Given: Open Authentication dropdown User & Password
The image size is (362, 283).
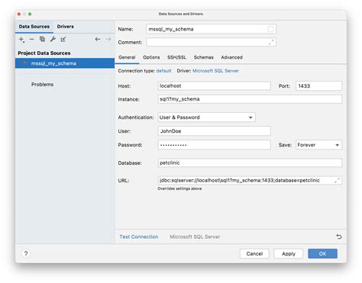Looking at the screenshot, I should click(x=206, y=117).
